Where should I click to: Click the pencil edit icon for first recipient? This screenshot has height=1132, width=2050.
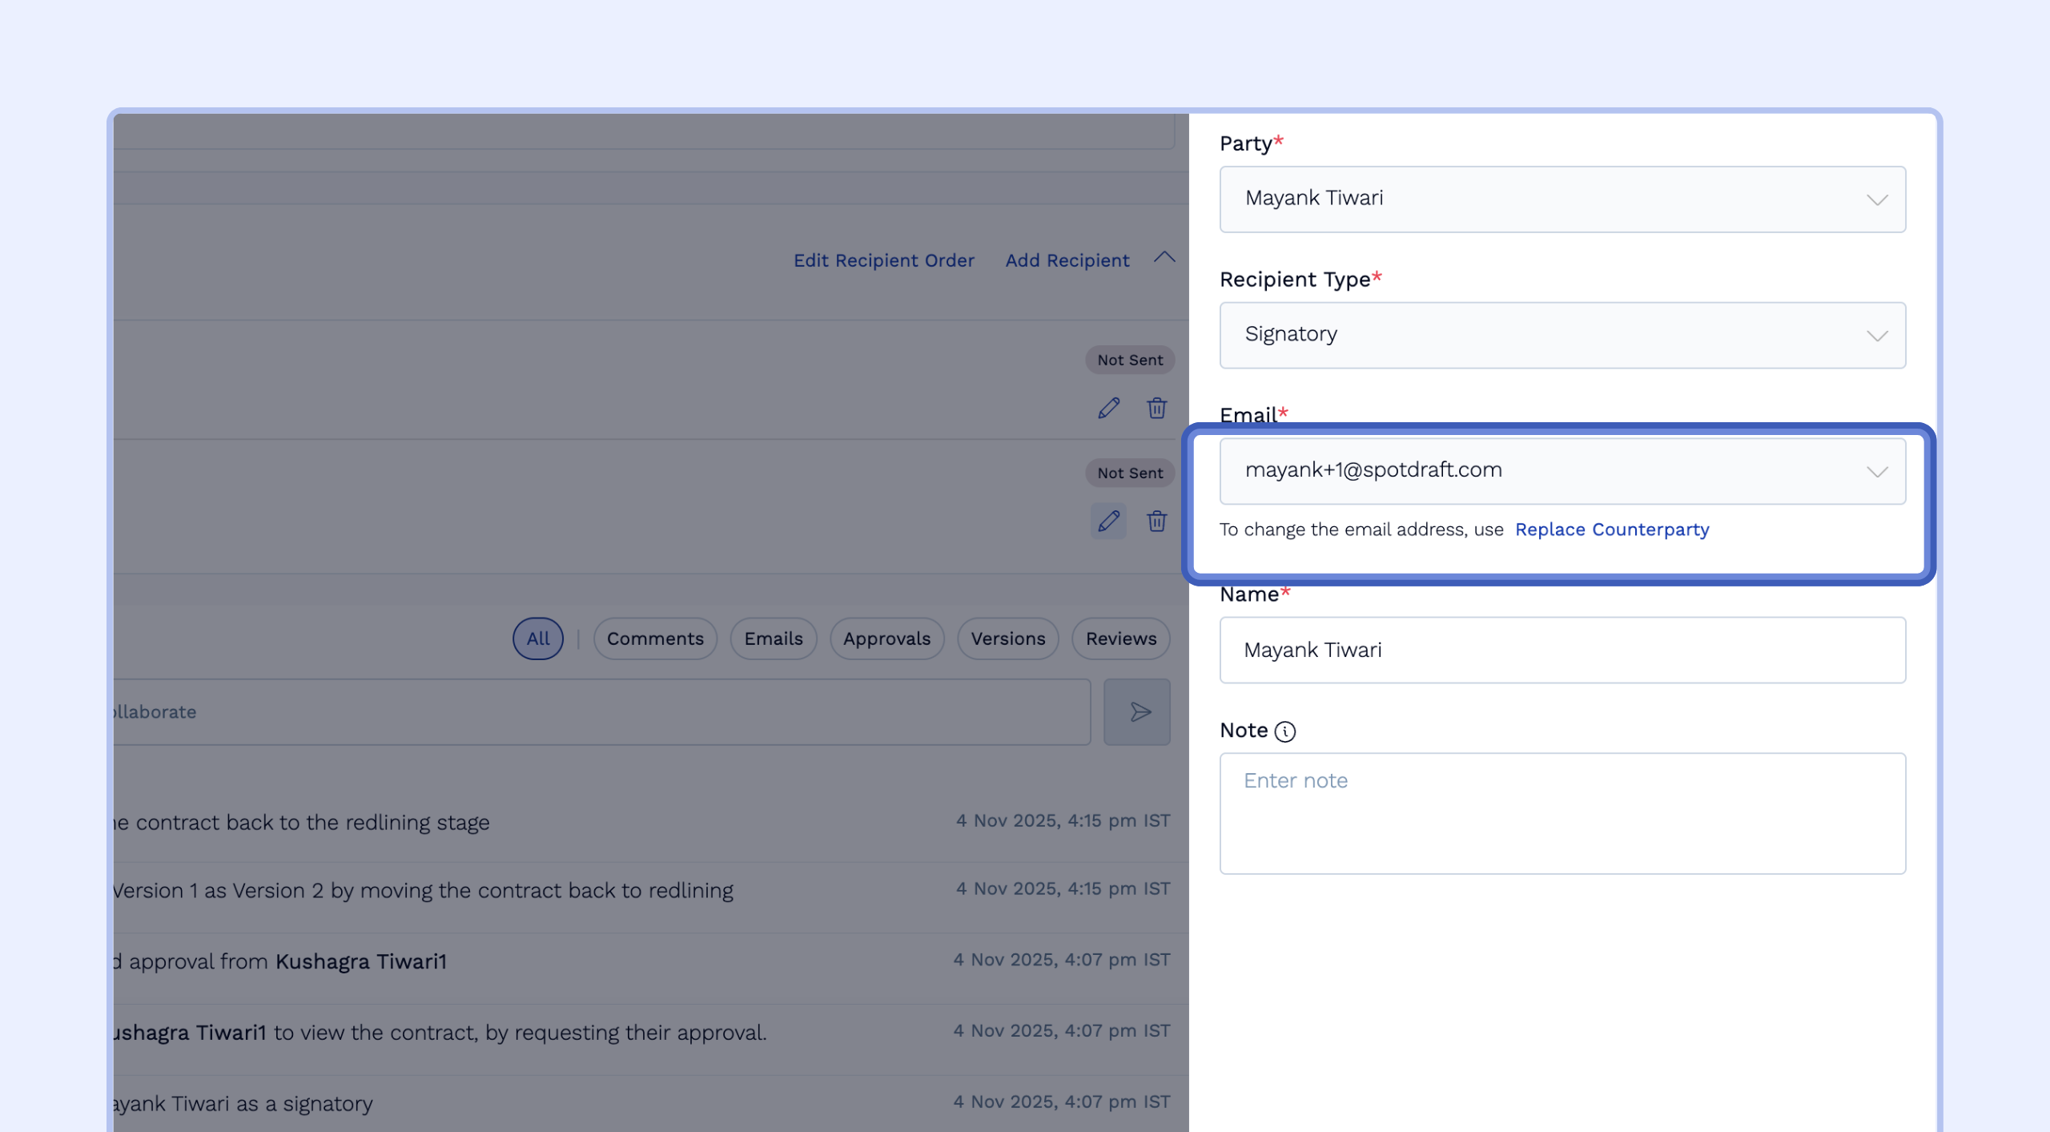coord(1108,408)
